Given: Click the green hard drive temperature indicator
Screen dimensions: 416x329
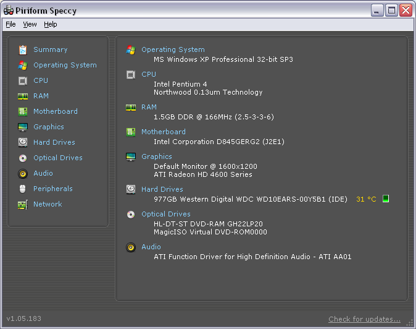Looking at the screenshot, I should [386, 199].
